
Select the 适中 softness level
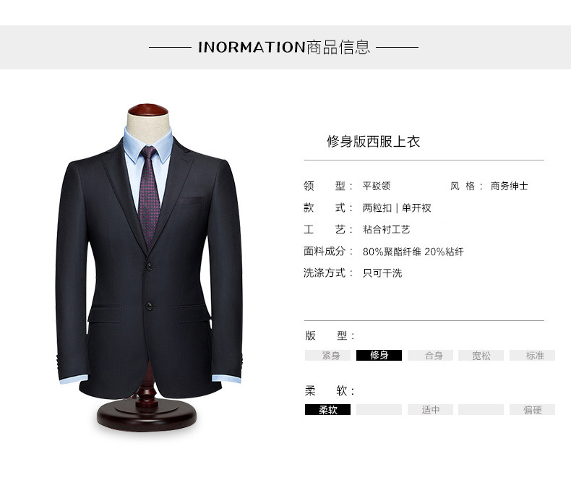pyautogui.click(x=431, y=409)
